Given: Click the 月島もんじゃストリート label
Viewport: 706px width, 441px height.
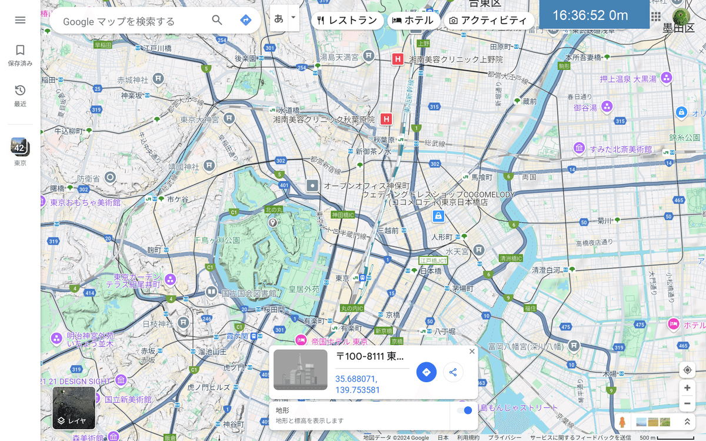Looking at the screenshot, I should tap(518, 407).
